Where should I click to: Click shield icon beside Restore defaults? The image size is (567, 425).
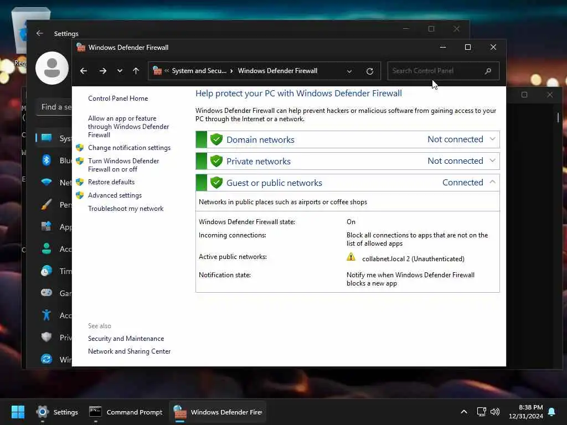point(80,182)
